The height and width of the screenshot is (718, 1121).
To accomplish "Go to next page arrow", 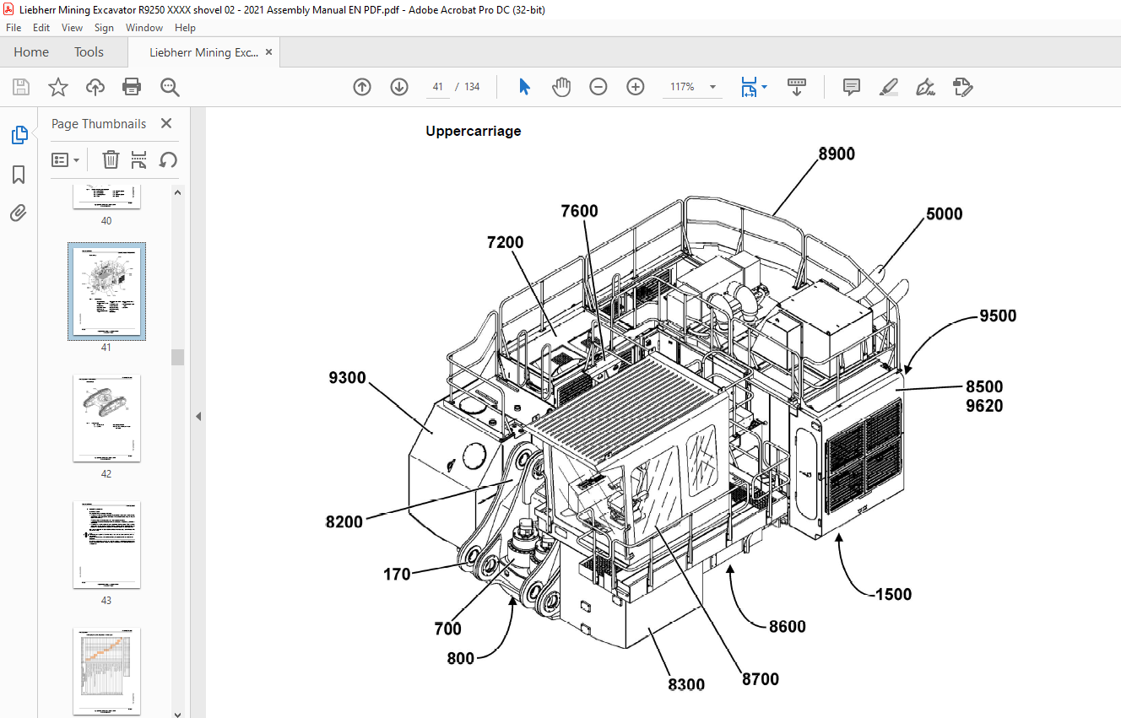I will point(399,87).
